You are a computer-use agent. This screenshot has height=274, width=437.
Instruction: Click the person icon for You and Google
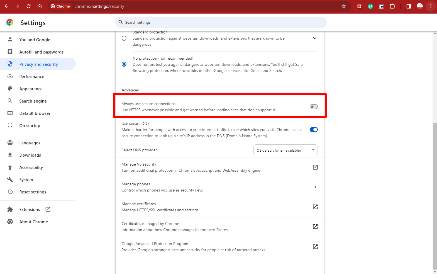10,40
